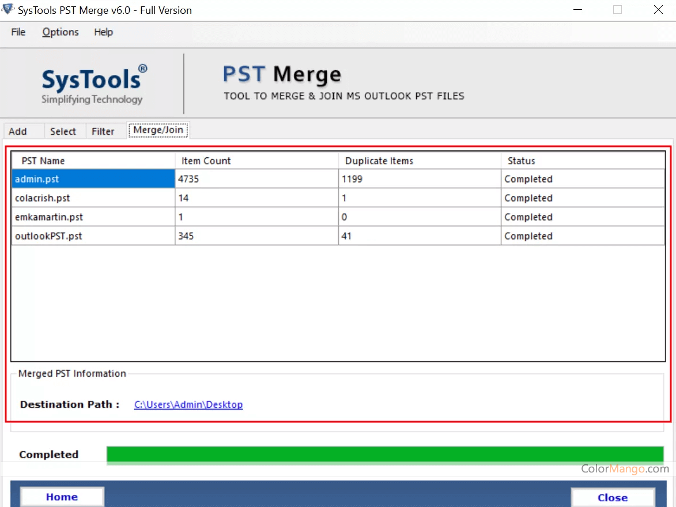Click the SysTools shield icon in title bar
676x507 pixels.
coord(7,9)
